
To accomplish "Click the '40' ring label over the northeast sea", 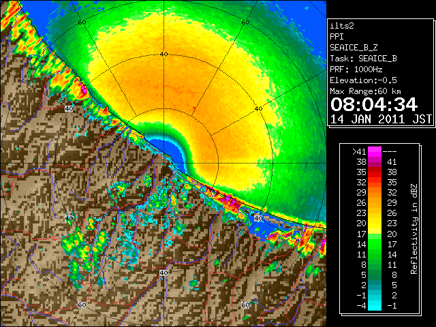I will pos(259,109).
